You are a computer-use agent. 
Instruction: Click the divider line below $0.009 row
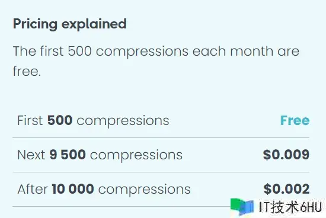161,172
